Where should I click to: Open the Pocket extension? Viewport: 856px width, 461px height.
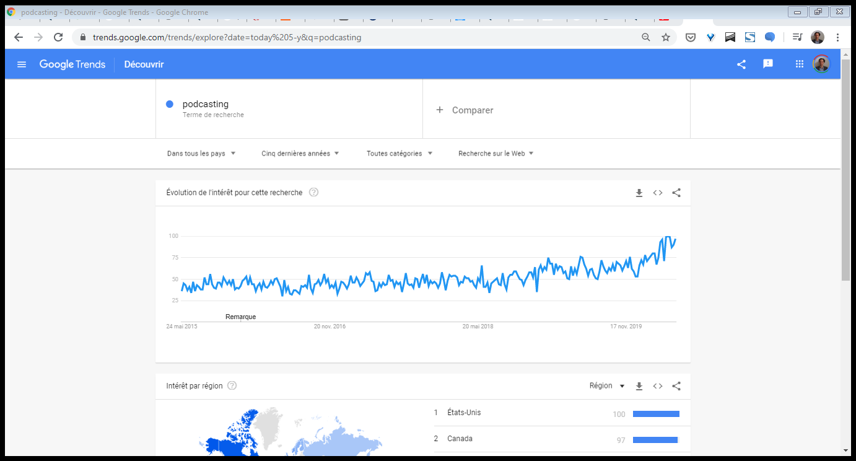(690, 37)
